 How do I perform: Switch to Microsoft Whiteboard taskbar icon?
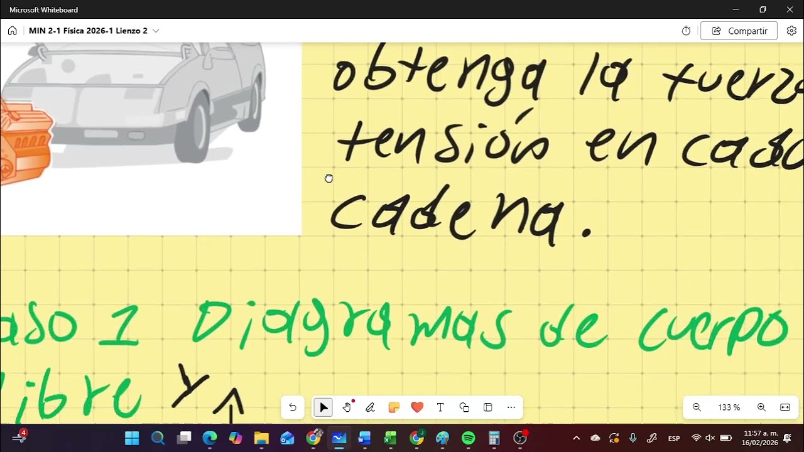point(339,438)
